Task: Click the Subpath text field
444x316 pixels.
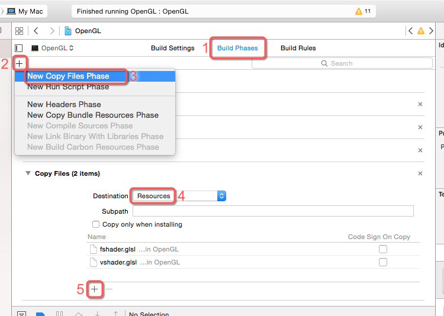Action: (x=273, y=211)
